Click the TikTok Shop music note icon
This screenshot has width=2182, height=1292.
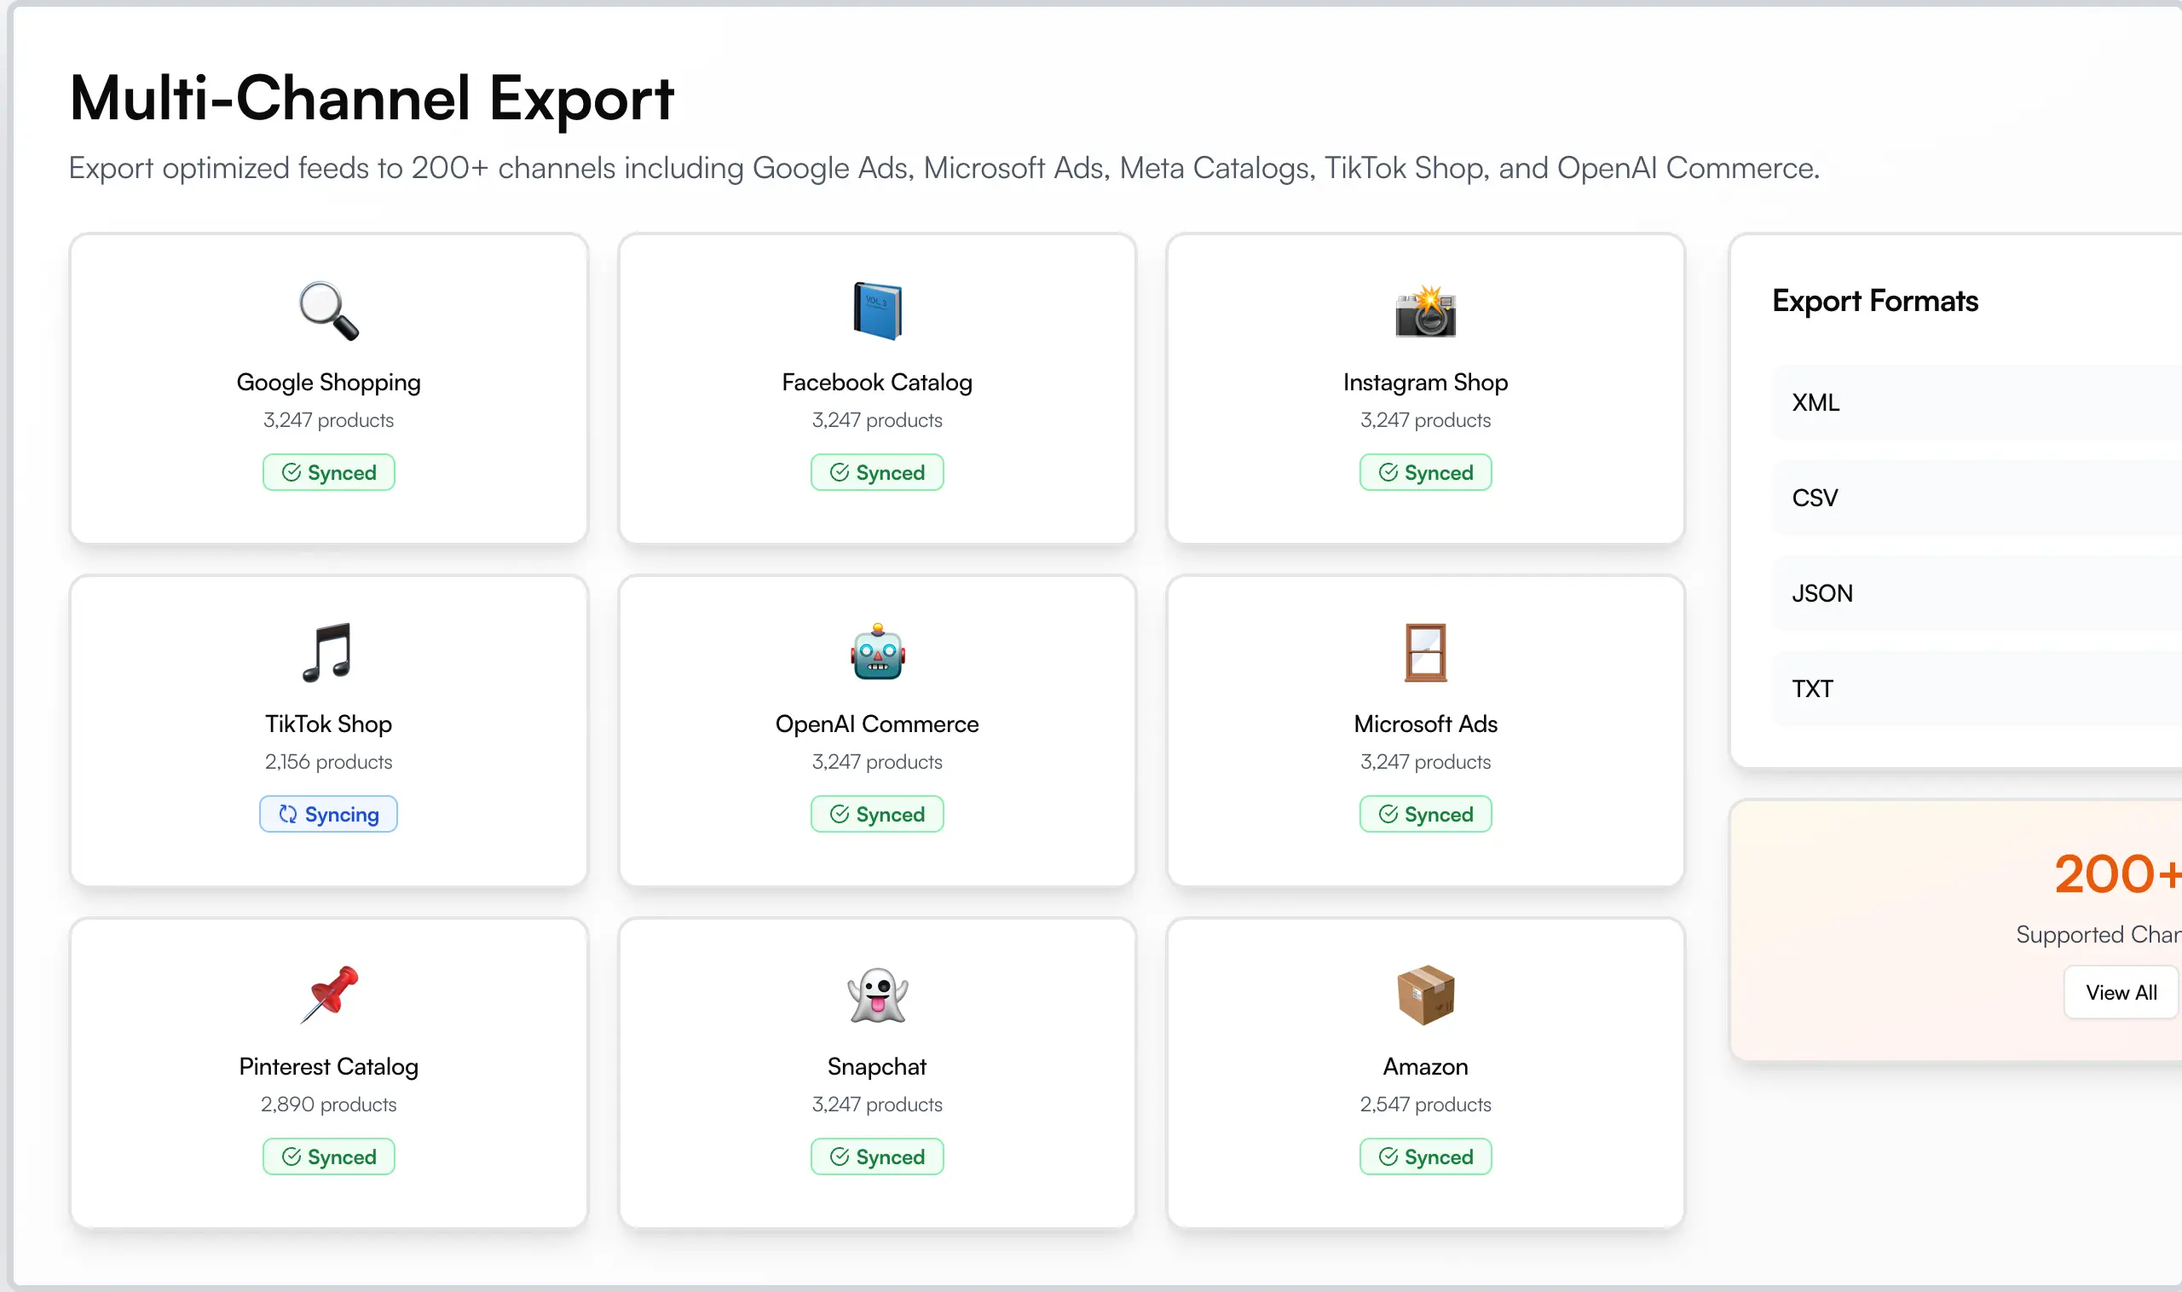point(328,653)
